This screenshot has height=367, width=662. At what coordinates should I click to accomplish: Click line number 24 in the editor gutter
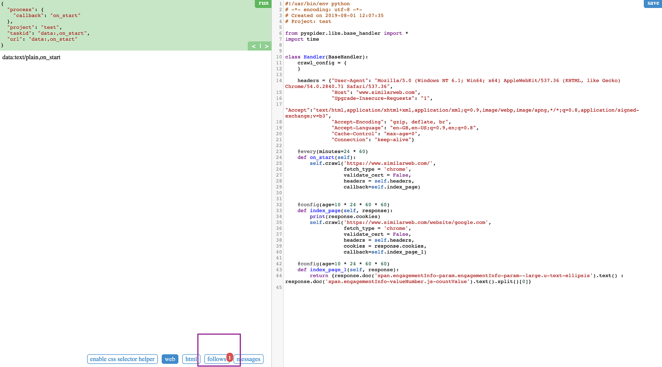(279, 158)
